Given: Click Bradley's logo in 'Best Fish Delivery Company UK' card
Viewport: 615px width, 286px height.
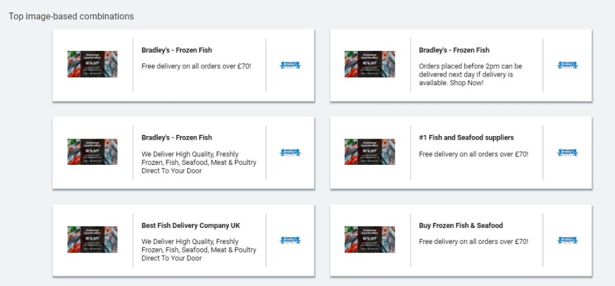Looking at the screenshot, I should coord(290,240).
